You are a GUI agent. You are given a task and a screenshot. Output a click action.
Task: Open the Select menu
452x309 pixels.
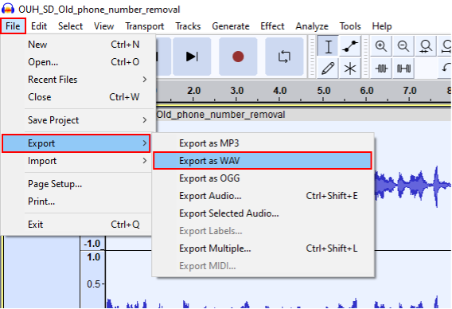click(x=70, y=26)
